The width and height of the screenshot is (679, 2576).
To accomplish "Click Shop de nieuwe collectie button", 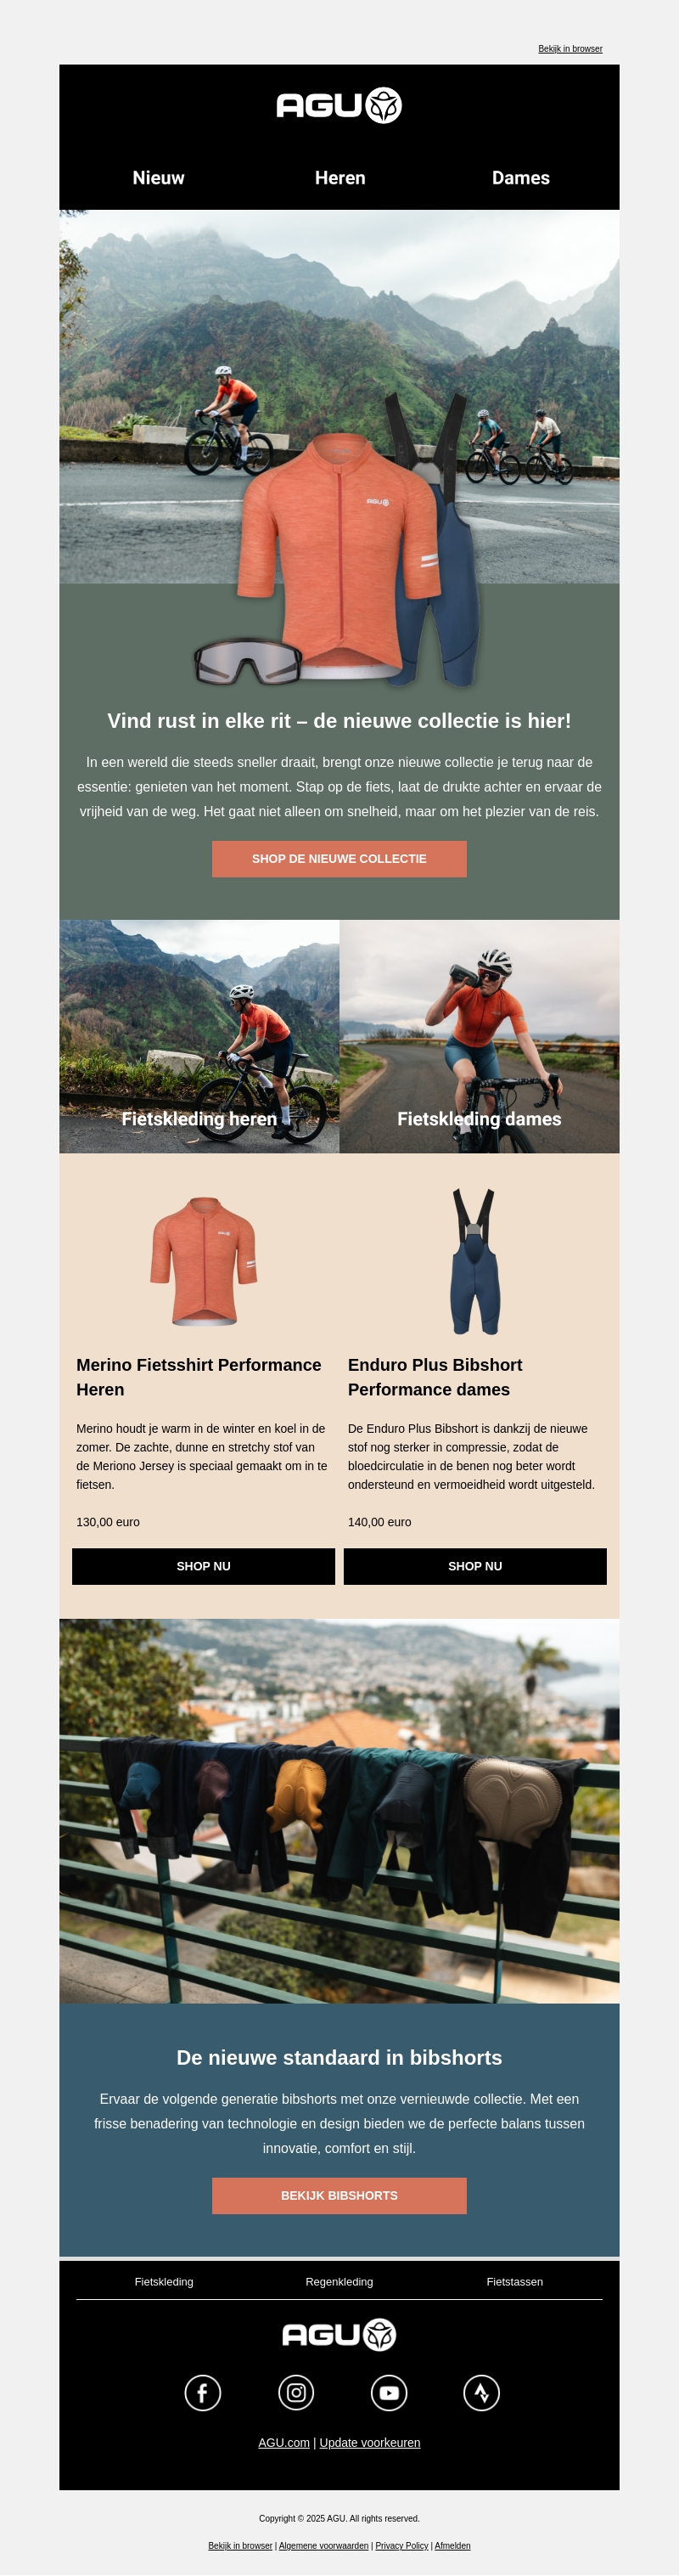I will (339, 859).
